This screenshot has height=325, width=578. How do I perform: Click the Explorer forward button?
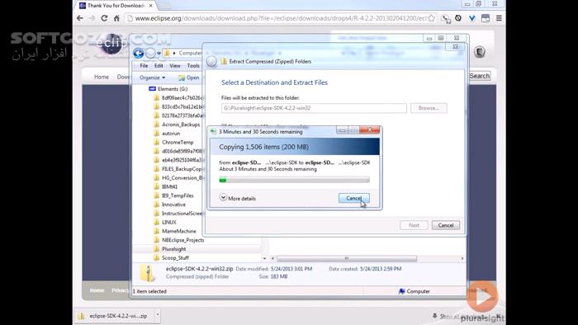[150, 54]
